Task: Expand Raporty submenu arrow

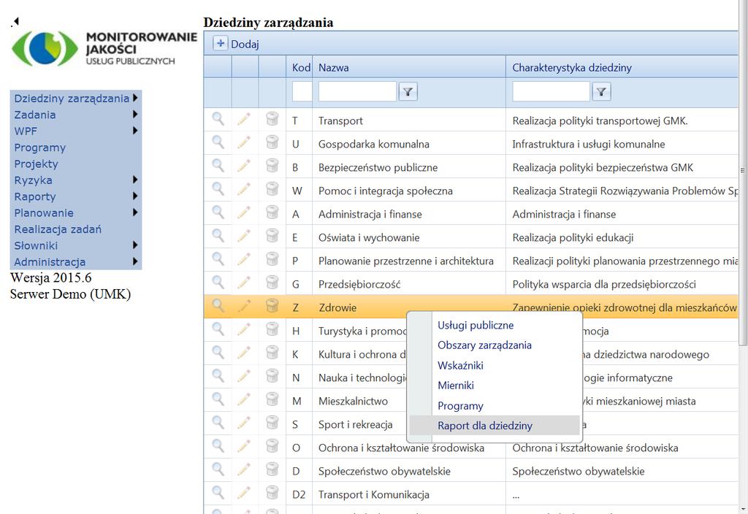Action: tap(135, 196)
